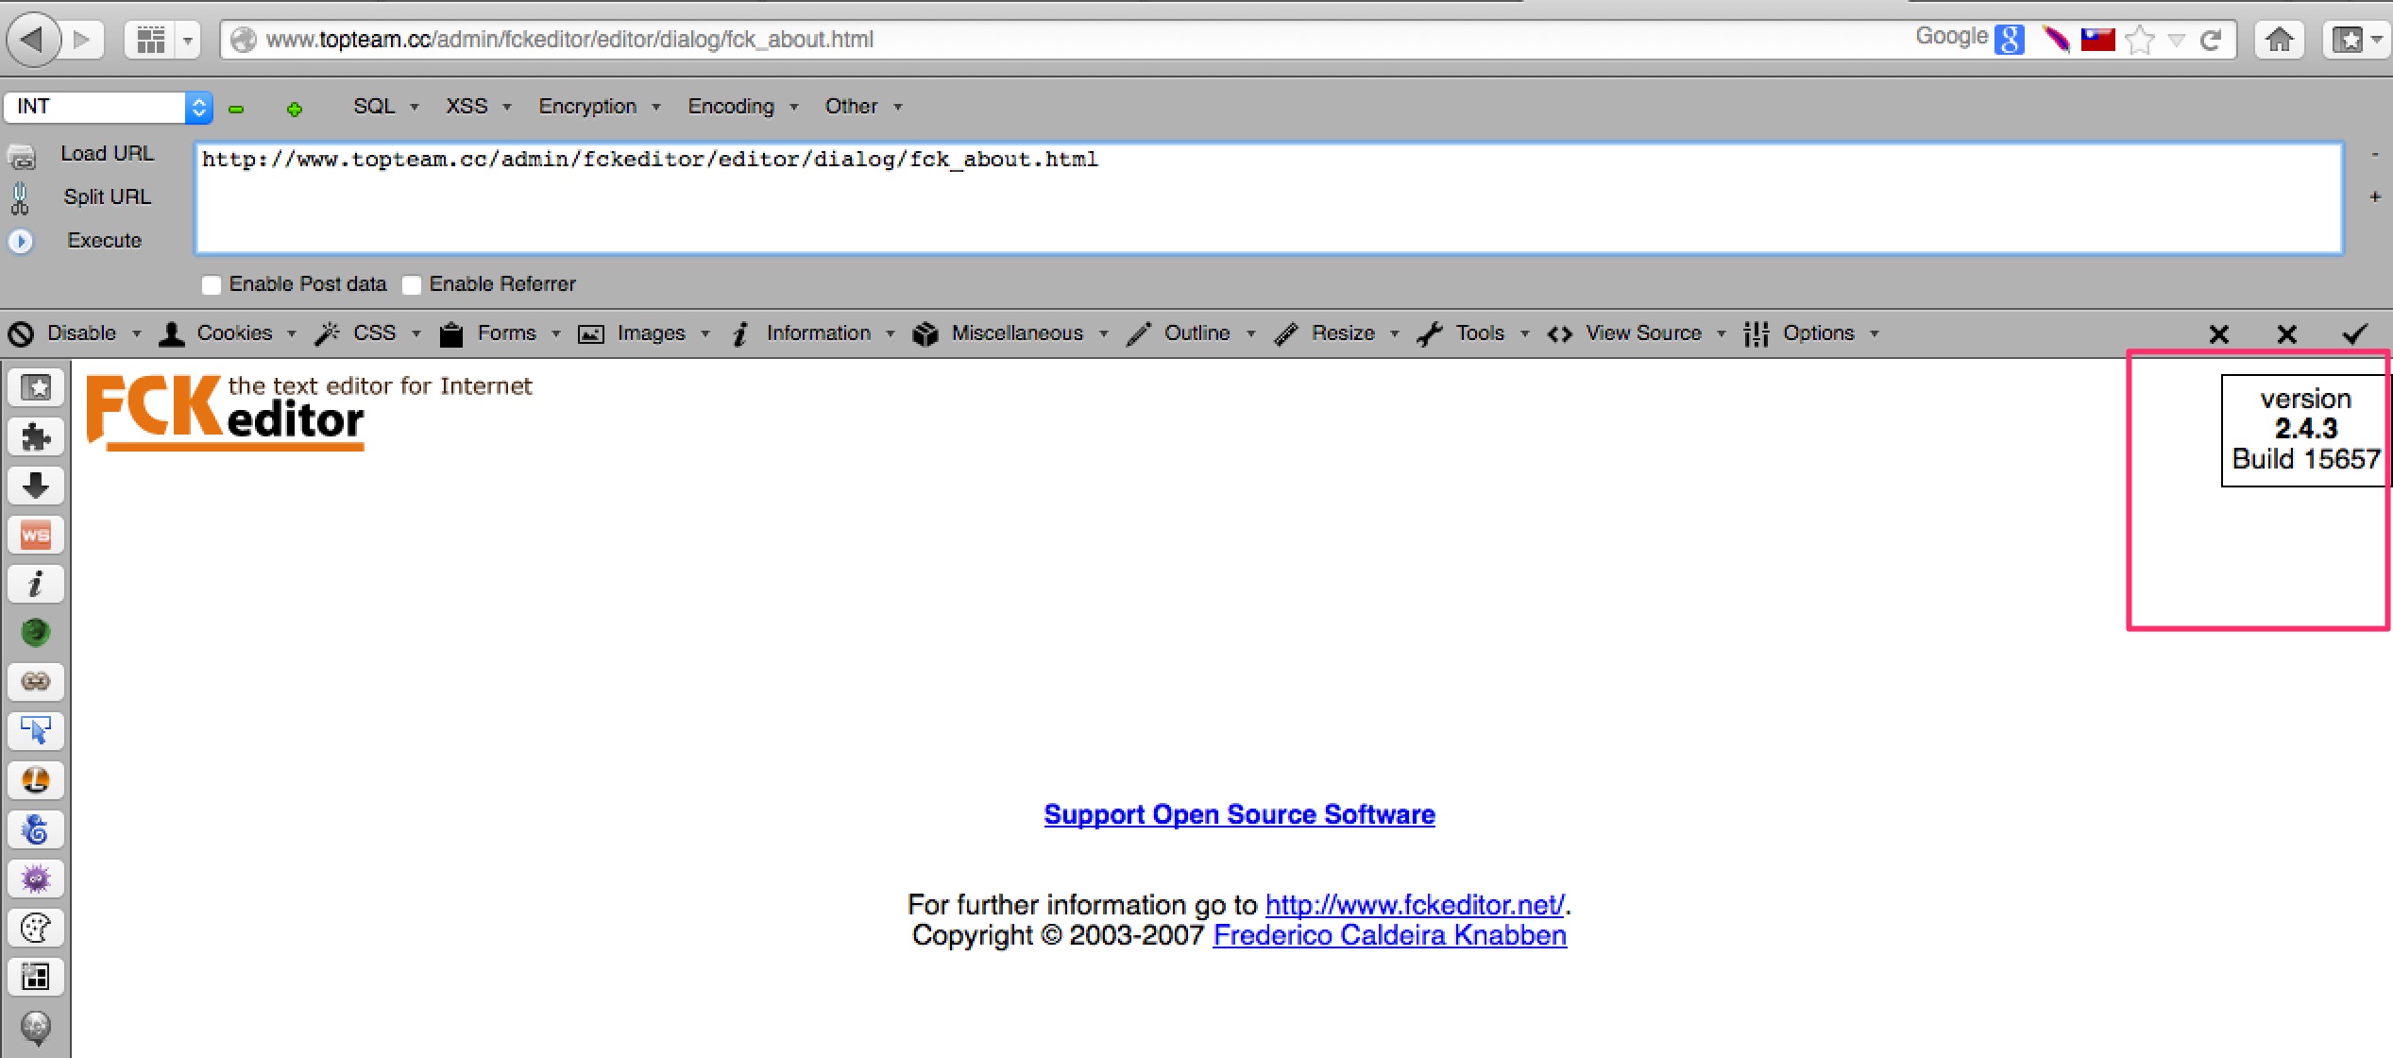Viewport: 2393px width, 1058px height.
Task: Open the dropdown arrow beside the tab groups icon
Action: coord(188,40)
